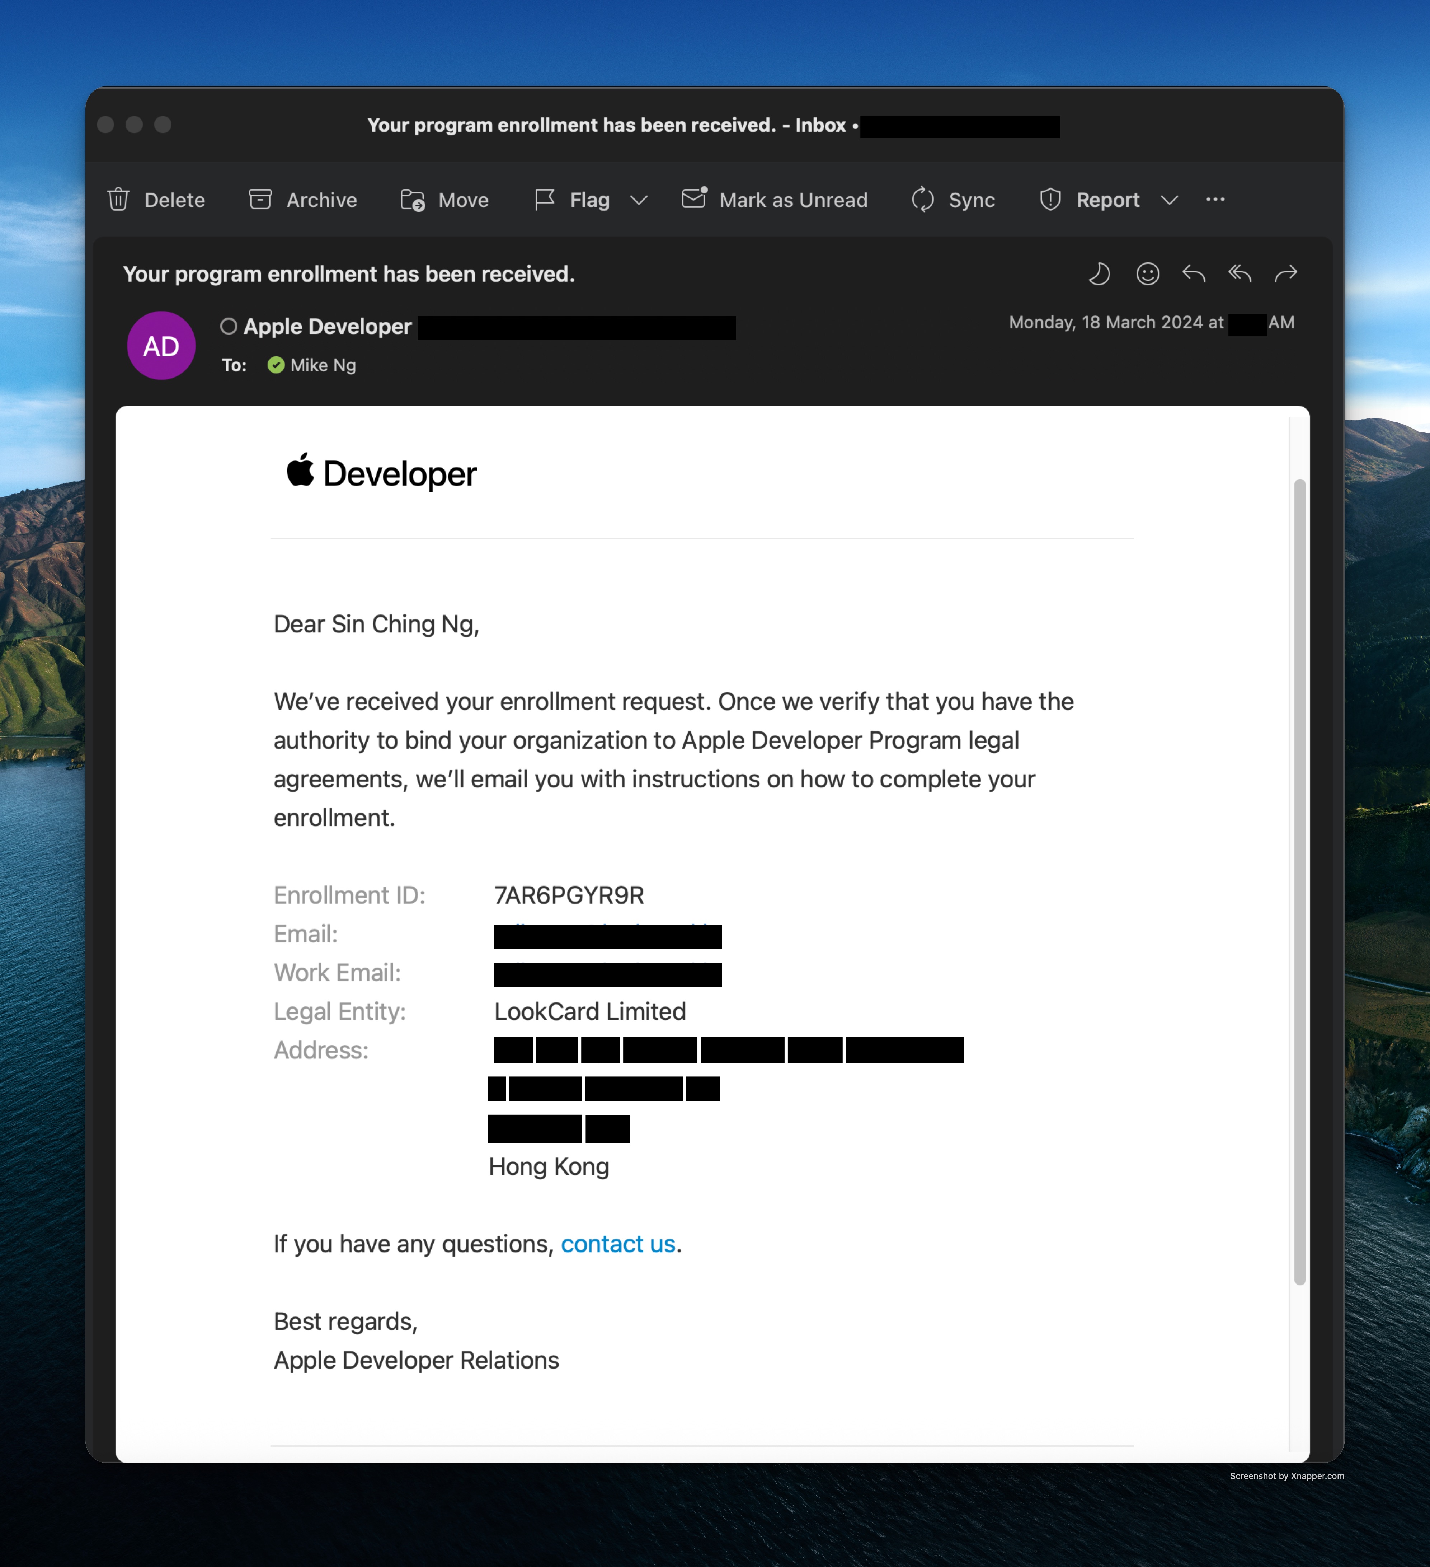Expand the Report dropdown chevron
This screenshot has width=1430, height=1567.
coord(1169,201)
